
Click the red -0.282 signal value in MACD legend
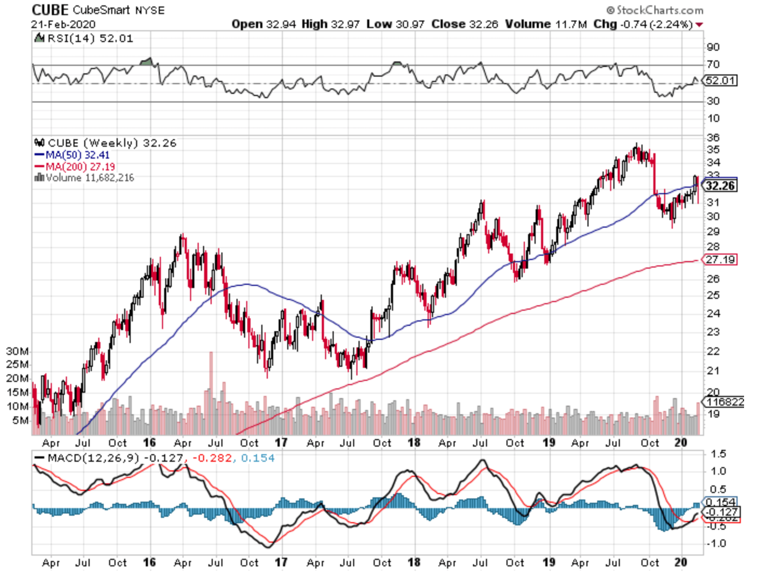point(212,458)
